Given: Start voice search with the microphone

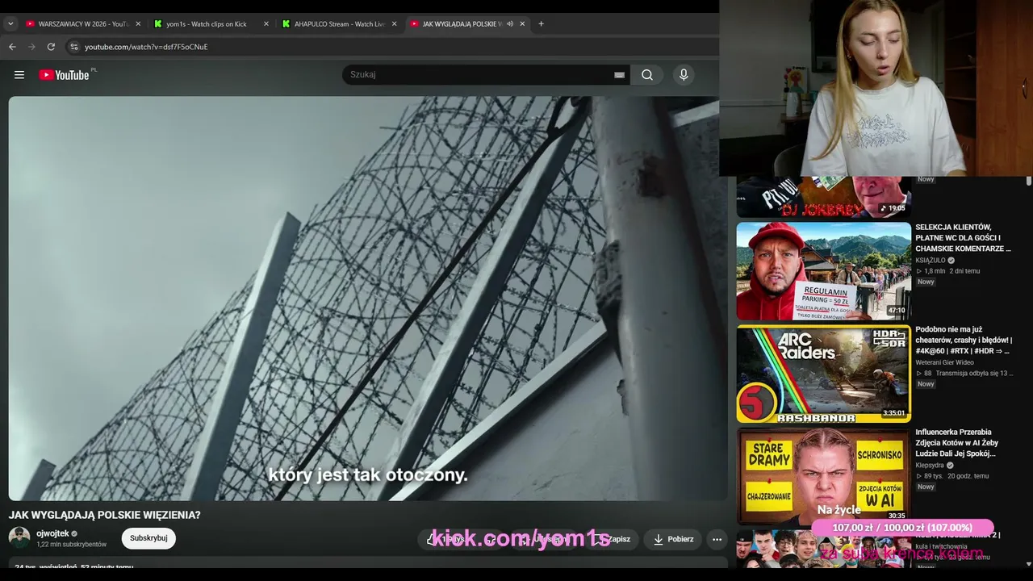Looking at the screenshot, I should [684, 75].
